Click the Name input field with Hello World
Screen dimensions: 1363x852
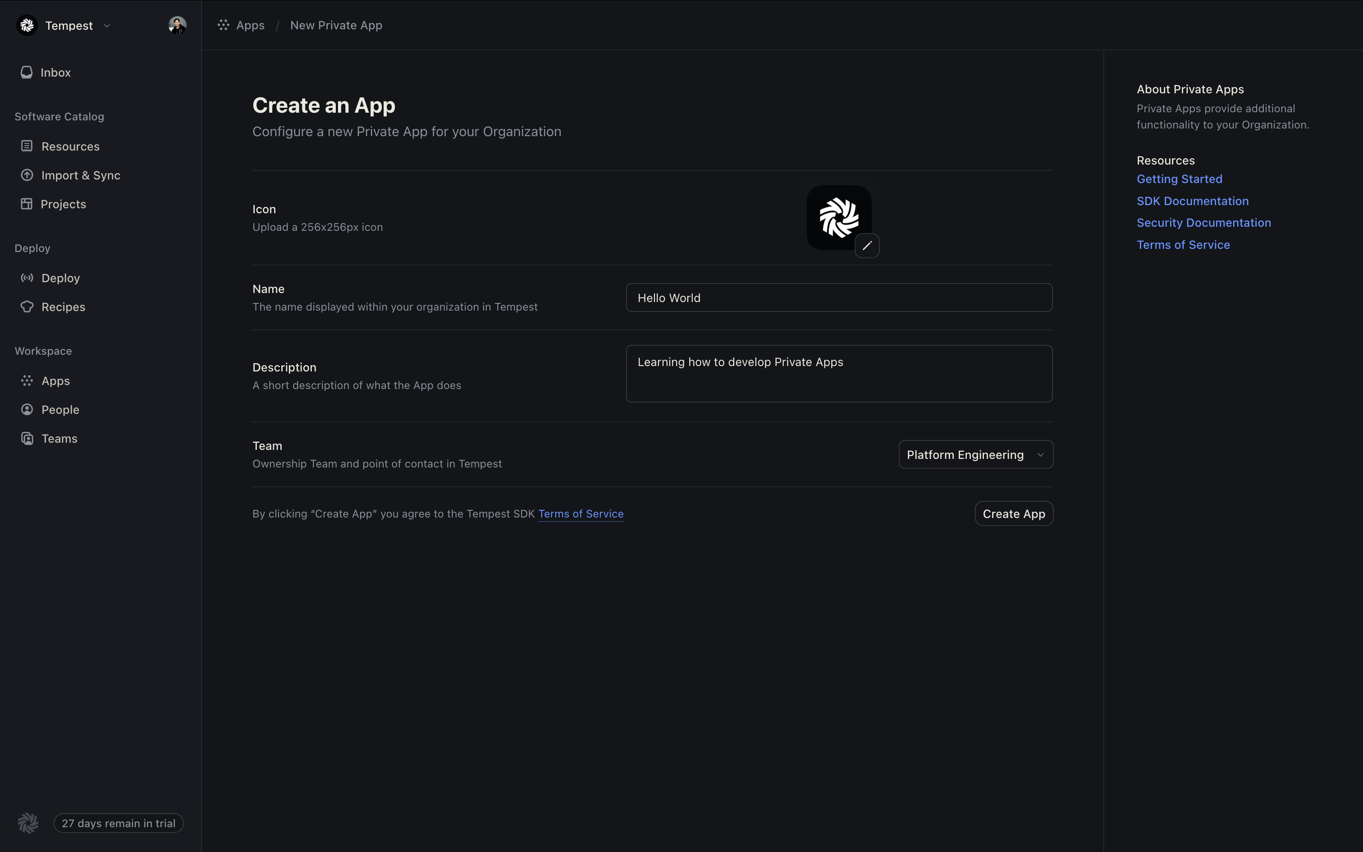(839, 298)
